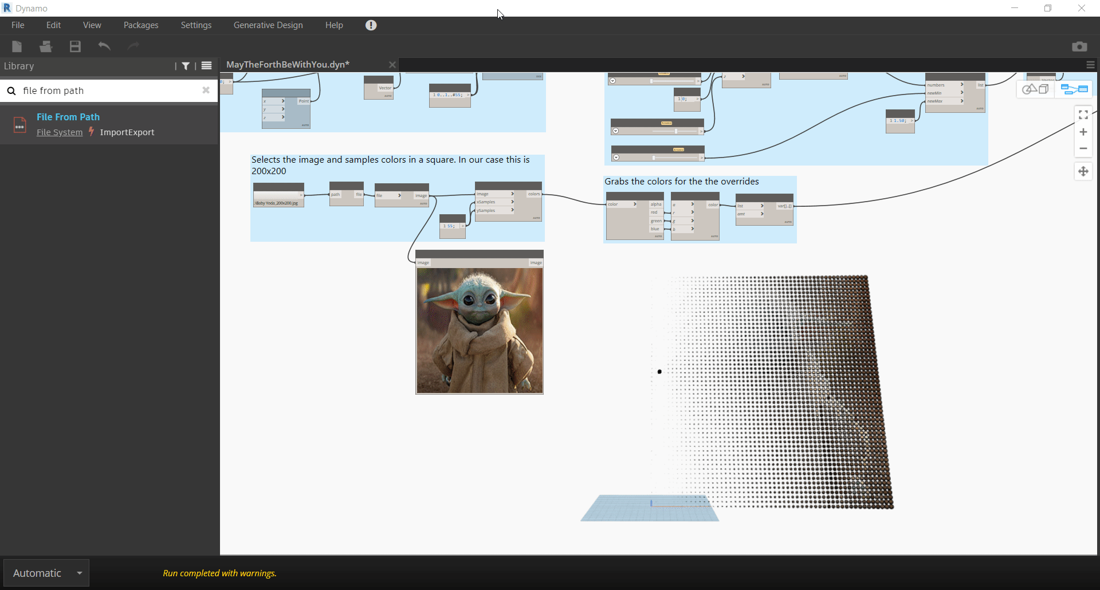The height and width of the screenshot is (590, 1100).
Task: Zoom to fit the workspace
Action: (1083, 115)
